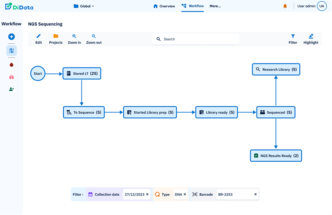
Task: Select the blood drop icon in sidebar
Action: tap(11, 65)
